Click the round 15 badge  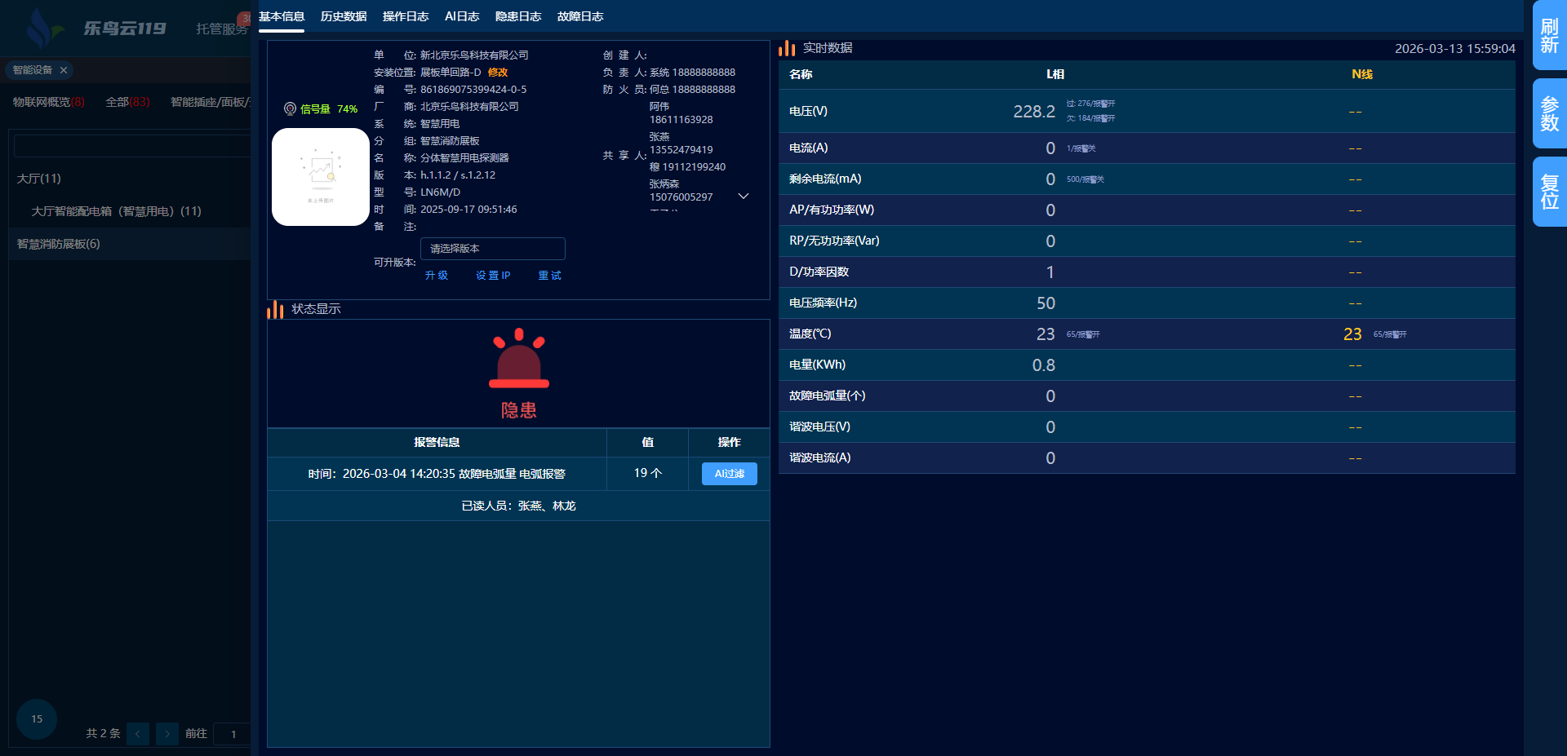pyautogui.click(x=37, y=719)
